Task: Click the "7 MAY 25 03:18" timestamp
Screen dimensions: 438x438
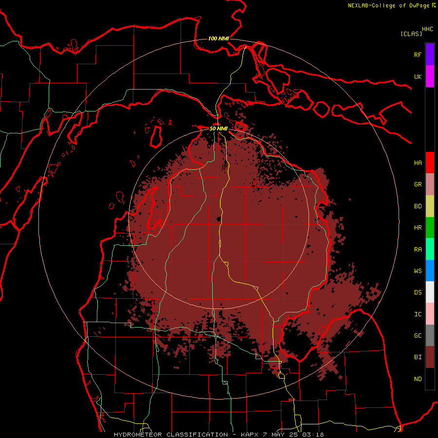Action: [x=293, y=435]
